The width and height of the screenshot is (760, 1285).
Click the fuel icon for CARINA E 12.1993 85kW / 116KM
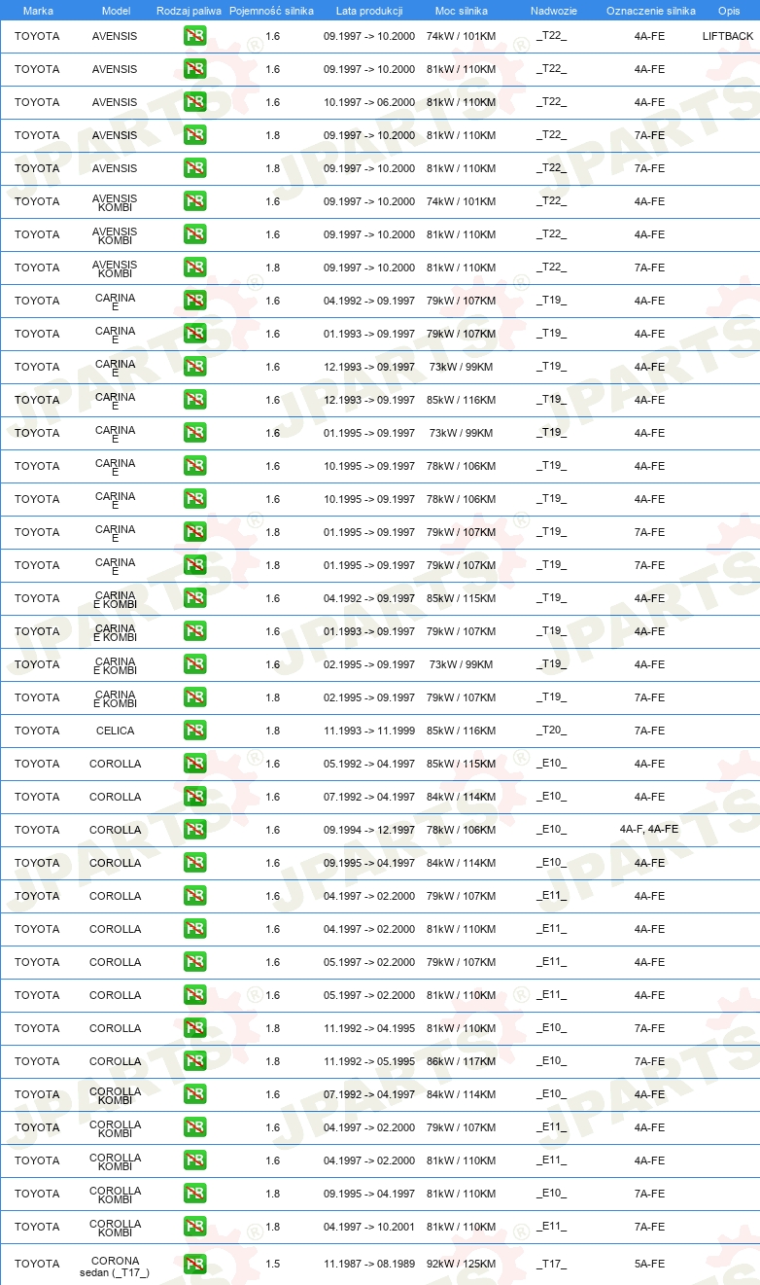194,400
